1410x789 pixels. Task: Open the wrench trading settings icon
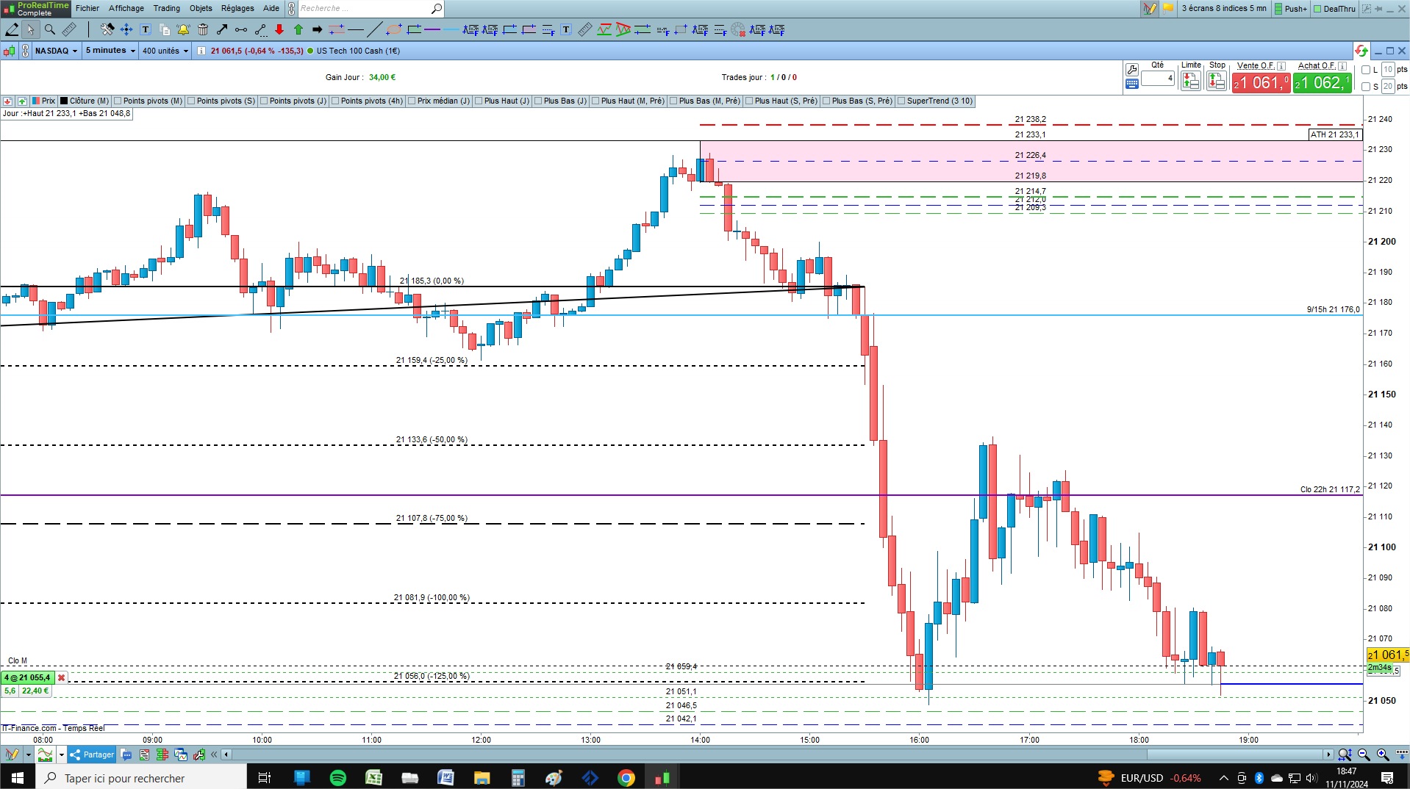pos(1132,70)
